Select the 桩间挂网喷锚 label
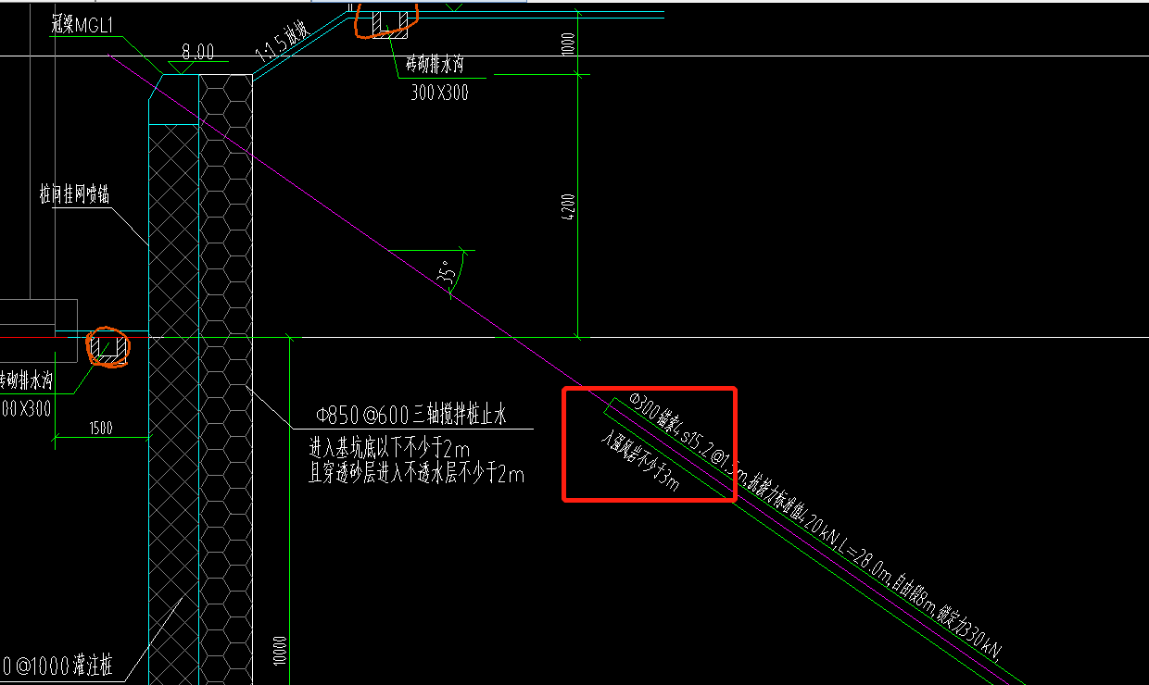The image size is (1149, 685). (x=75, y=195)
